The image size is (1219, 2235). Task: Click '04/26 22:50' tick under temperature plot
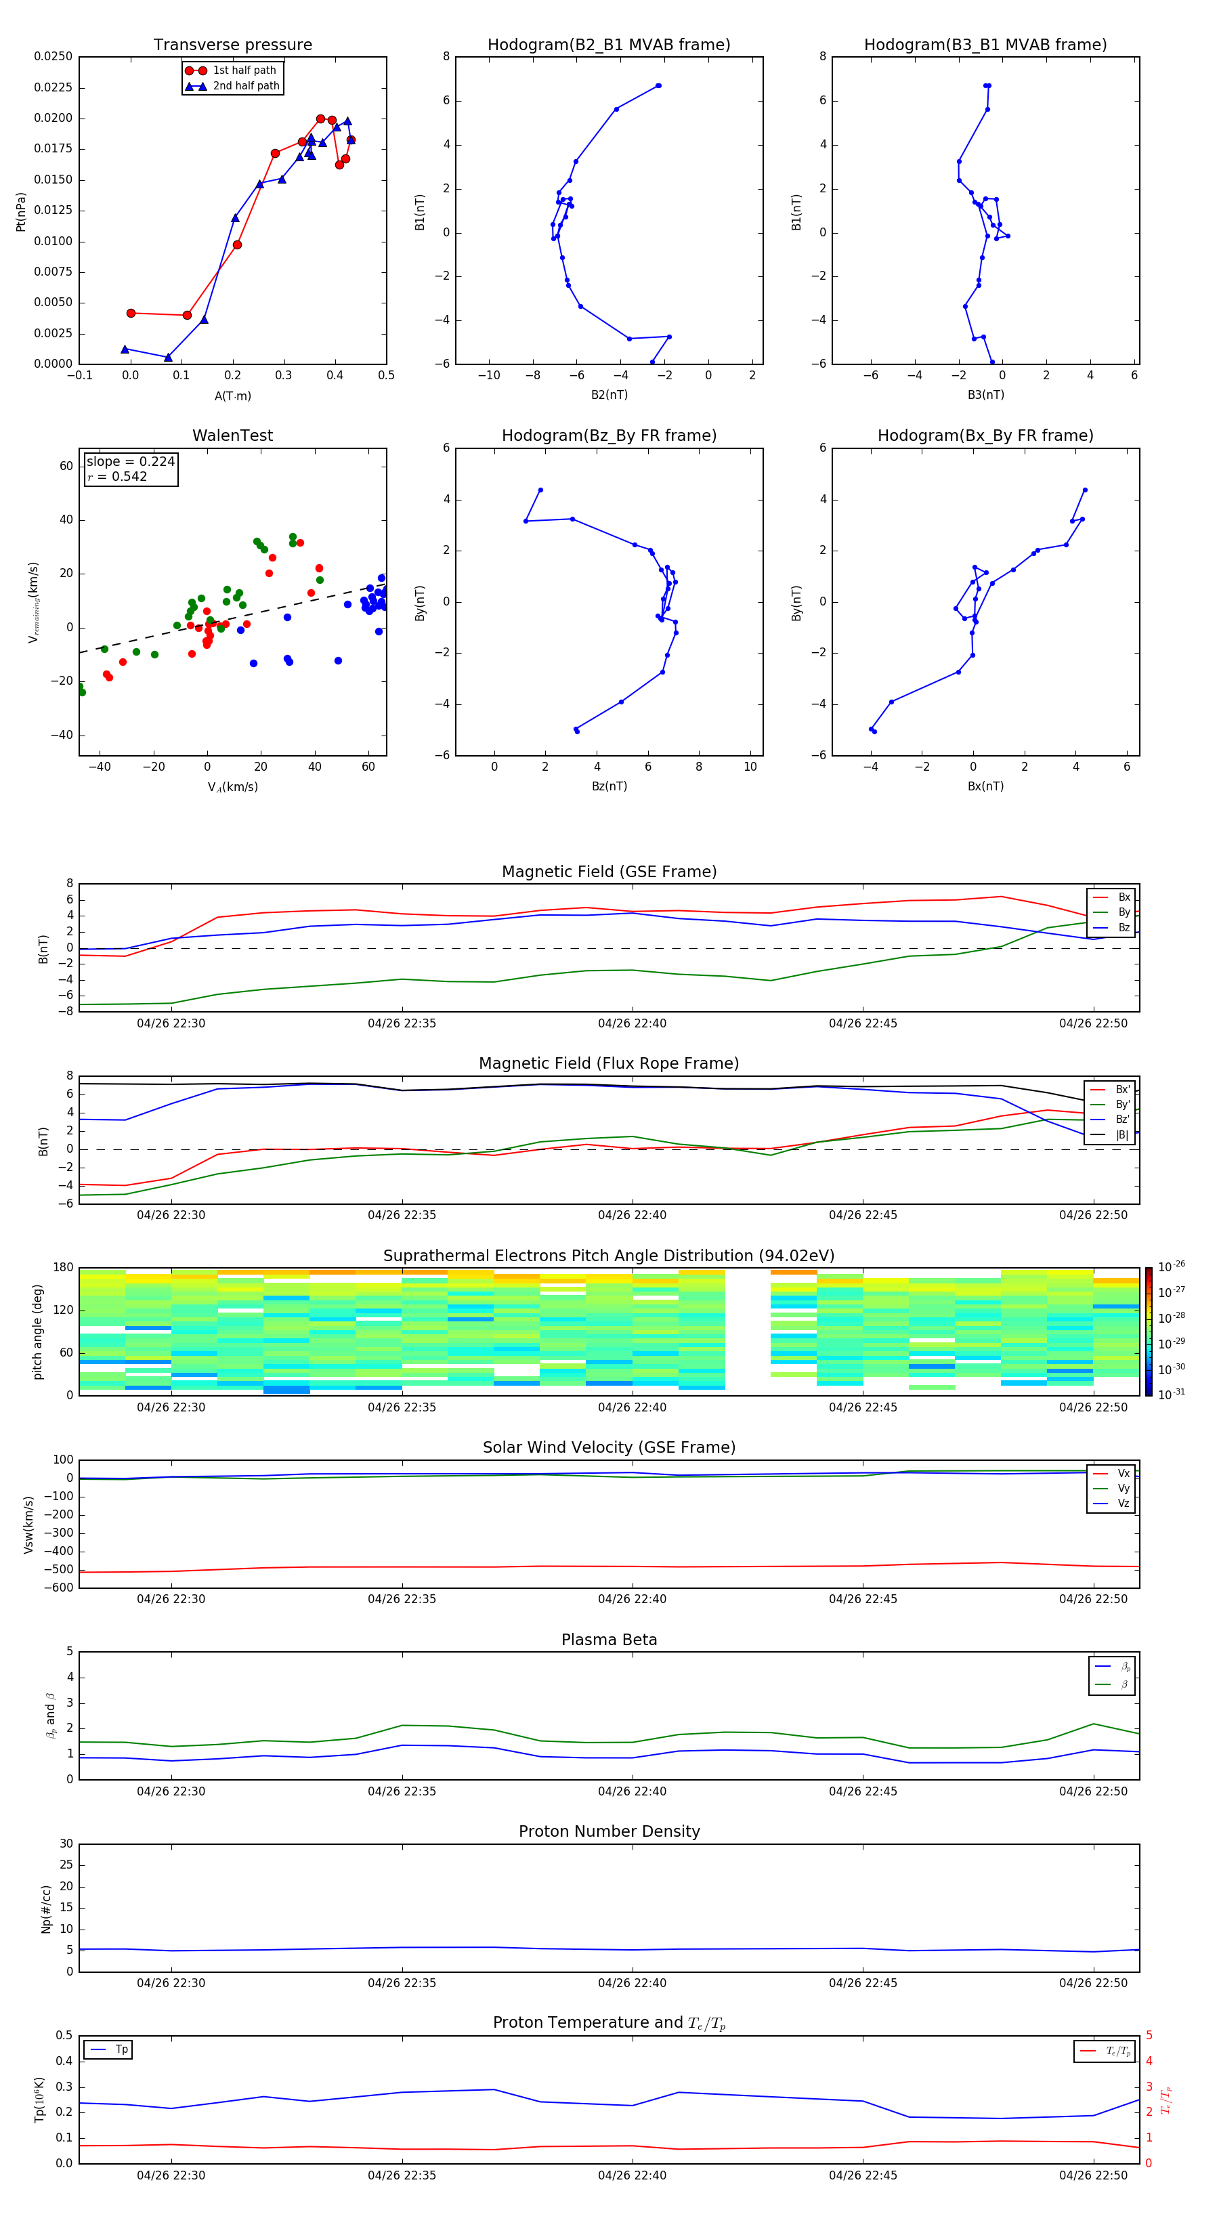click(1093, 2176)
